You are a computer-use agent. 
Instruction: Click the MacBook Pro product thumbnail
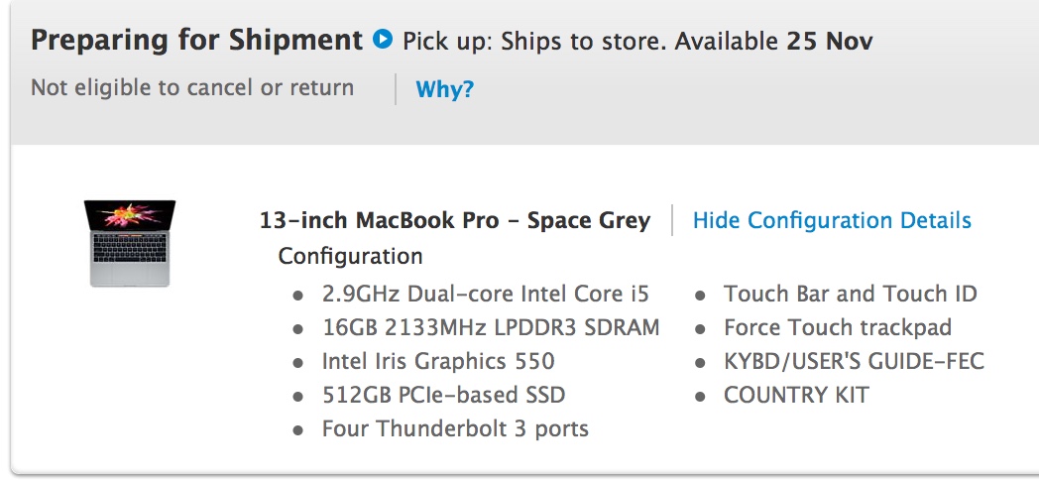click(x=130, y=243)
